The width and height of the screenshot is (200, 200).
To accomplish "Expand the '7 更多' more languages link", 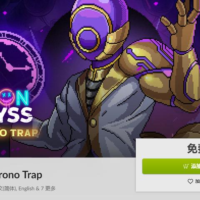I will coord(48,189).
